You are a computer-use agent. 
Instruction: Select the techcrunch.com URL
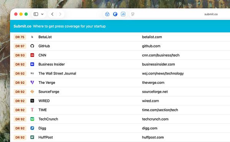[155, 119]
